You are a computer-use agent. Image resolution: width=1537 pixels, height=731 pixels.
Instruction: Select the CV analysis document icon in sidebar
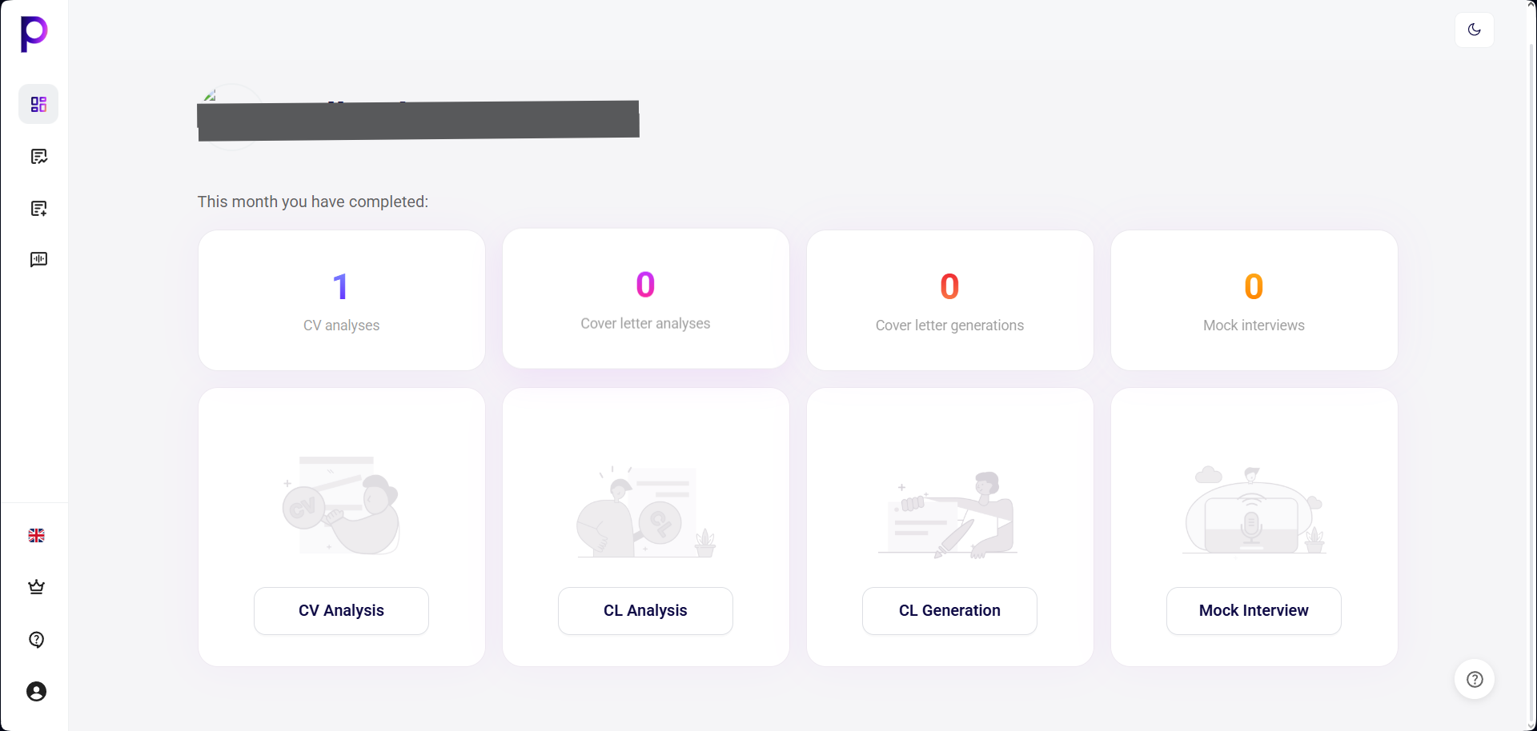[x=38, y=156]
